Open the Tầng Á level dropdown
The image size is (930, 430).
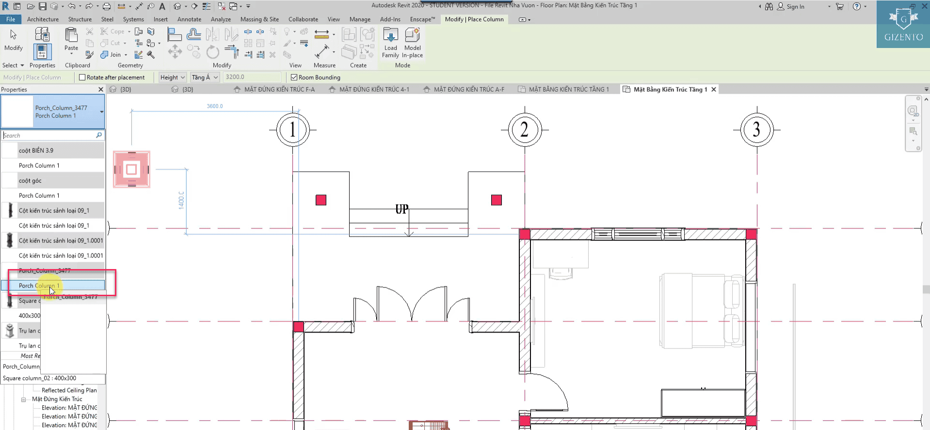205,77
